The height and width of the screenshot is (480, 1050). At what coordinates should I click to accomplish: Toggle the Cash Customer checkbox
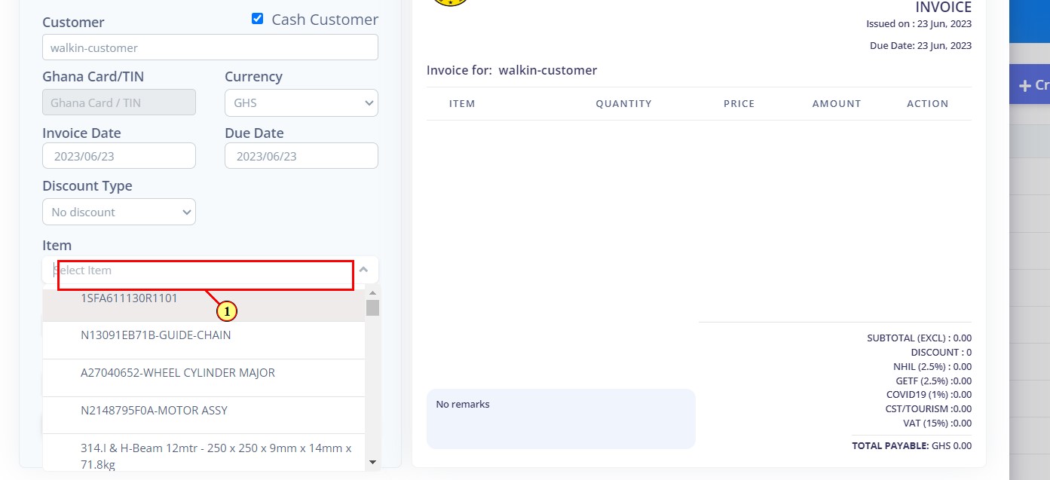pos(258,19)
